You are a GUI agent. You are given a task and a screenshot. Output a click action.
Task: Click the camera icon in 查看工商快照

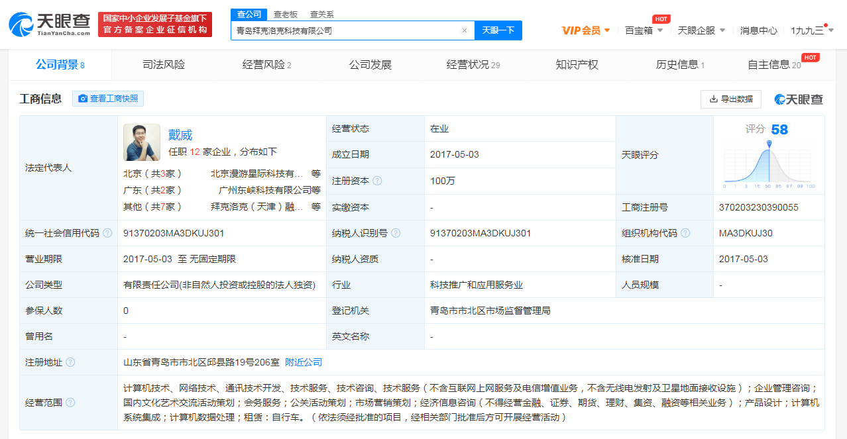pyautogui.click(x=83, y=99)
